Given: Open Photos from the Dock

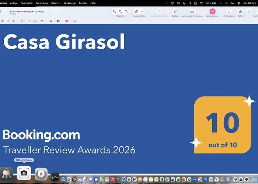Looking at the screenshot, I should 129,179.
